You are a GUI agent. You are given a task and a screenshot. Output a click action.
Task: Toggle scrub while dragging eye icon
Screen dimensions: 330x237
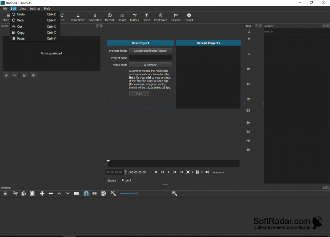coord(95,194)
